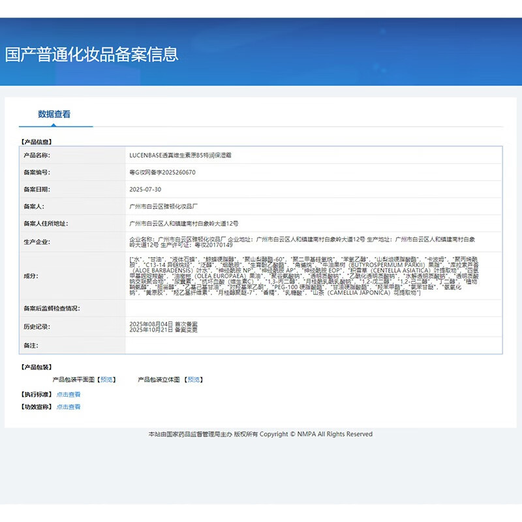This screenshot has height=522, width=522.
Task: Click the 备案日期 value 2025-07-30
Action: [146, 191]
